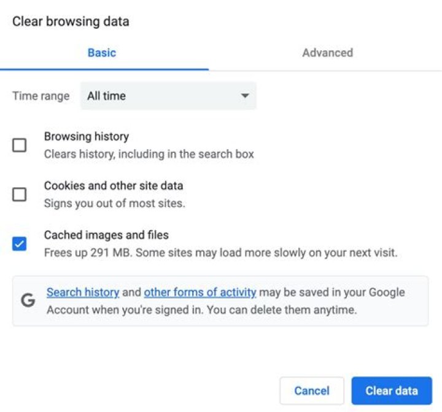Enable the Browsing history checkbox

(x=20, y=146)
